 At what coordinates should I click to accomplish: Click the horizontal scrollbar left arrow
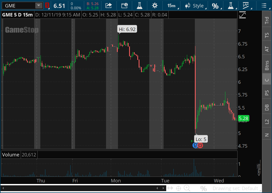click(x=3, y=188)
